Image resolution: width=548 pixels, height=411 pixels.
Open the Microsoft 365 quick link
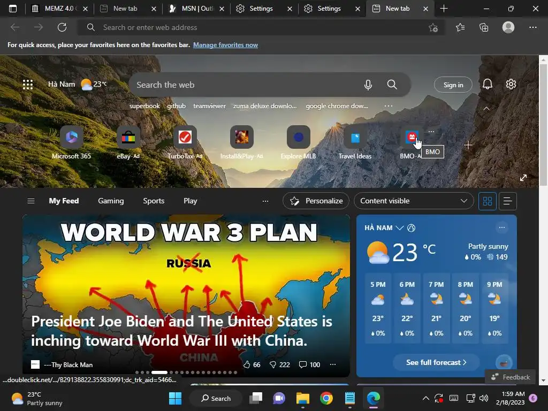click(x=71, y=142)
